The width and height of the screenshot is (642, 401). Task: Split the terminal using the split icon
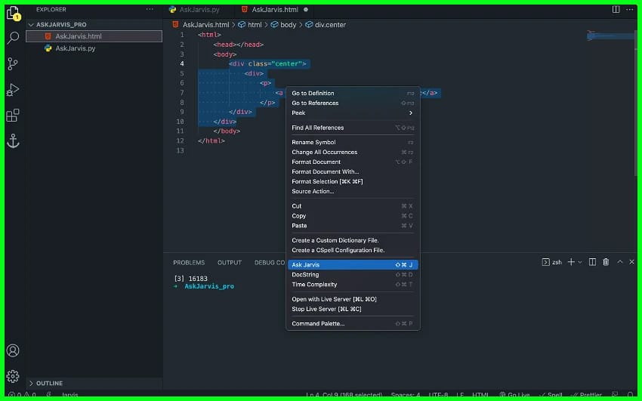(592, 262)
